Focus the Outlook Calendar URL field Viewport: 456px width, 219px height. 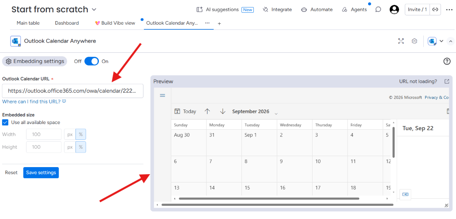(73, 91)
